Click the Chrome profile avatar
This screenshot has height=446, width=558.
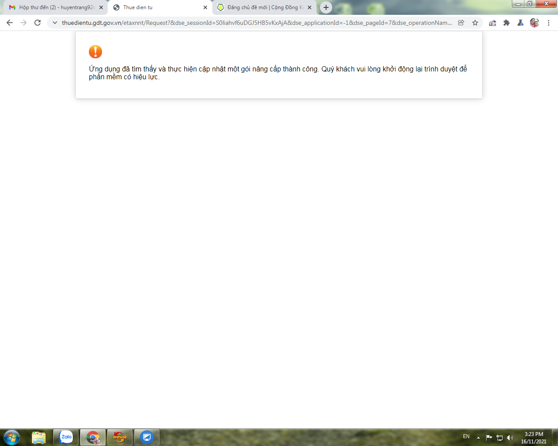[x=534, y=23]
